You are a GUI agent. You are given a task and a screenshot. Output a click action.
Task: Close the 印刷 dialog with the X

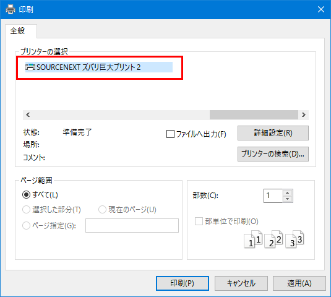pyautogui.click(x=321, y=9)
